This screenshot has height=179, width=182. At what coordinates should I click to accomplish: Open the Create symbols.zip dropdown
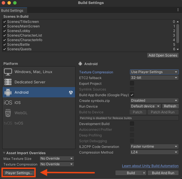(x=154, y=100)
